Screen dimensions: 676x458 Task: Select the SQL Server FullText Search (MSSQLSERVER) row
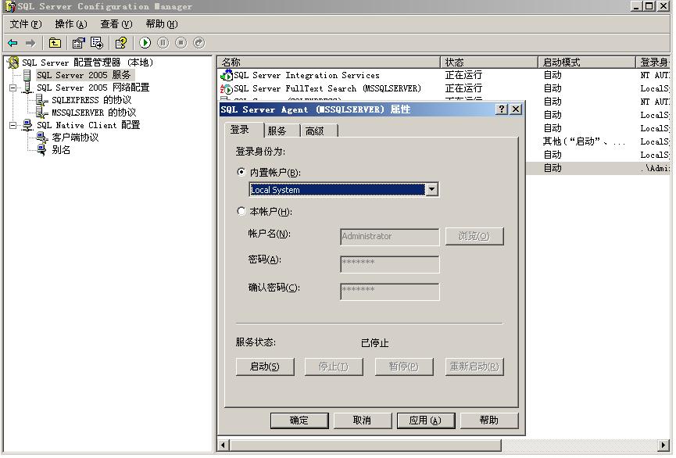(x=444, y=89)
